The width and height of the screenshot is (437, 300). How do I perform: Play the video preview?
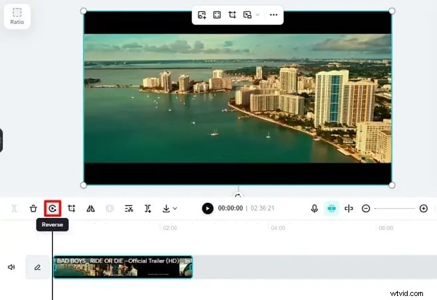208,208
